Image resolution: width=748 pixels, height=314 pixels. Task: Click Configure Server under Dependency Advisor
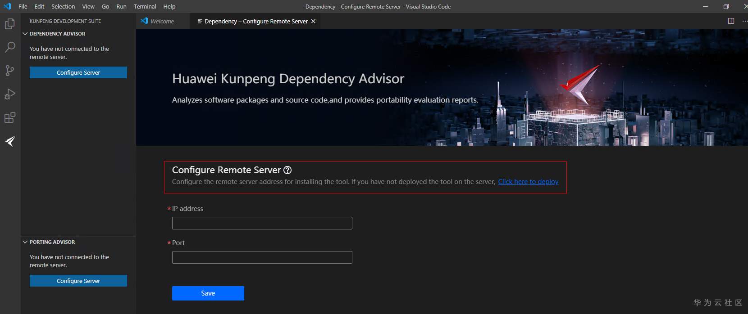pos(78,72)
